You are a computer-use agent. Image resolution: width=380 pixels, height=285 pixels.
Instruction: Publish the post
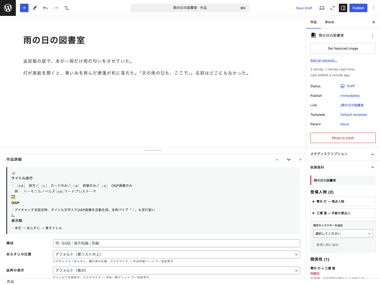(358, 8)
